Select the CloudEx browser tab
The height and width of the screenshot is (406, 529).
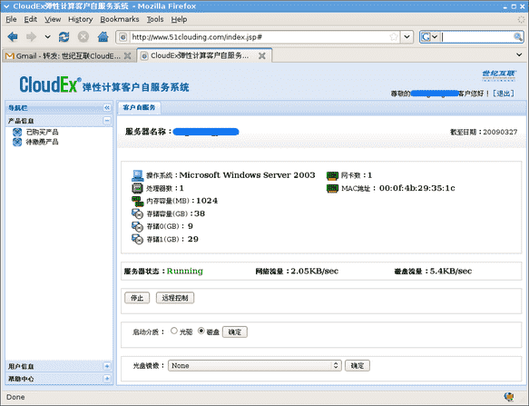coord(199,55)
